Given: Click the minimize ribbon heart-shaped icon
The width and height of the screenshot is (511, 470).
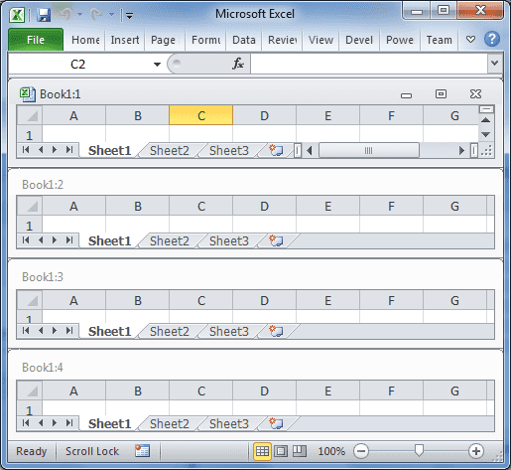Looking at the screenshot, I should (x=470, y=40).
